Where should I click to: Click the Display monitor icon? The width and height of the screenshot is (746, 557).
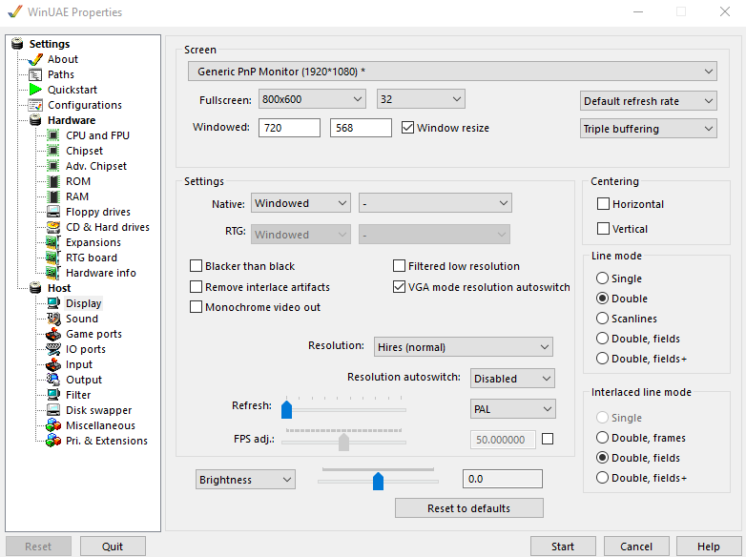point(53,303)
